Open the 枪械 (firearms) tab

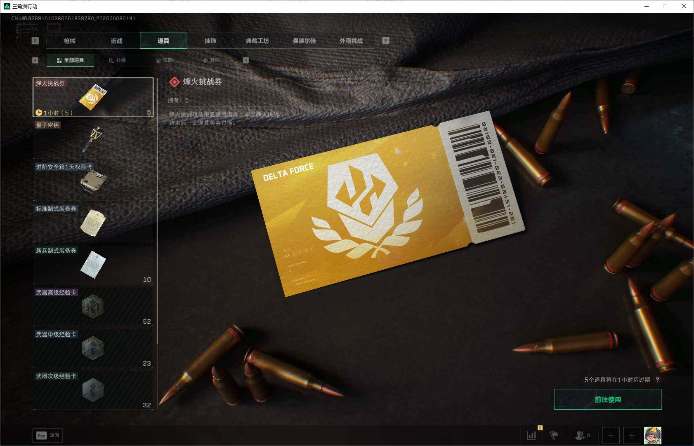tap(70, 41)
